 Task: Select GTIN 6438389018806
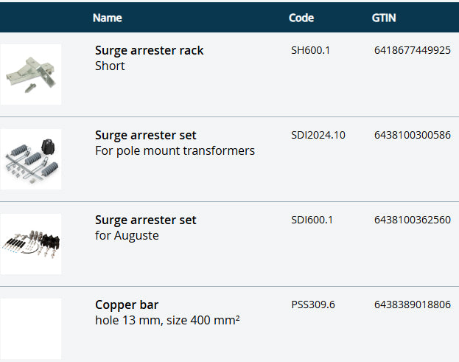tap(413, 304)
